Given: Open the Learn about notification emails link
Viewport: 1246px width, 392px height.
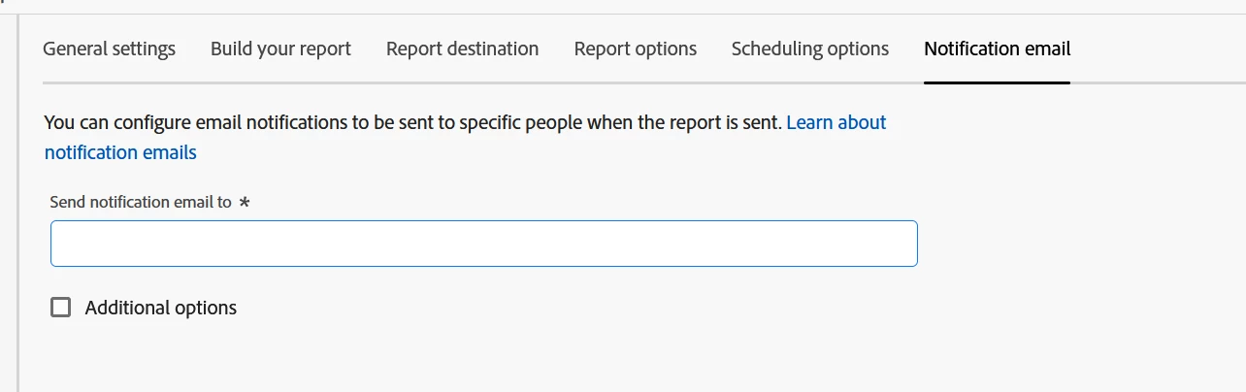Looking at the screenshot, I should tap(836, 123).
